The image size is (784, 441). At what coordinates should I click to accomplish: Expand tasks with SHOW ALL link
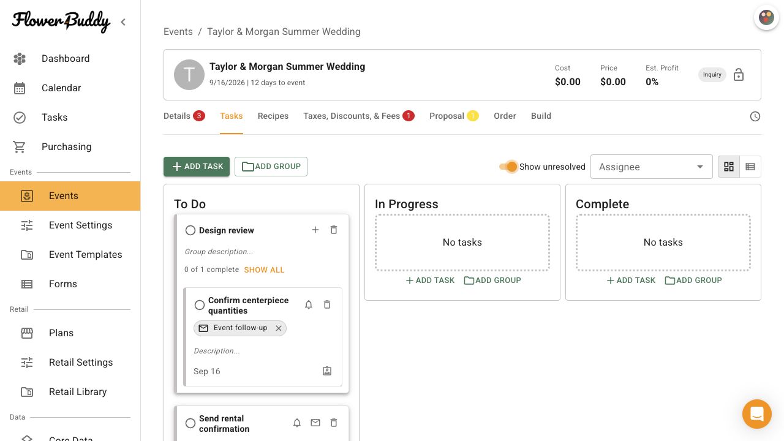pos(264,269)
